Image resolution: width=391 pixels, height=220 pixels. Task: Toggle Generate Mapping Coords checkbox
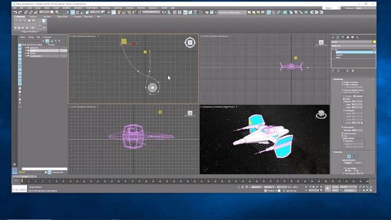[343, 90]
